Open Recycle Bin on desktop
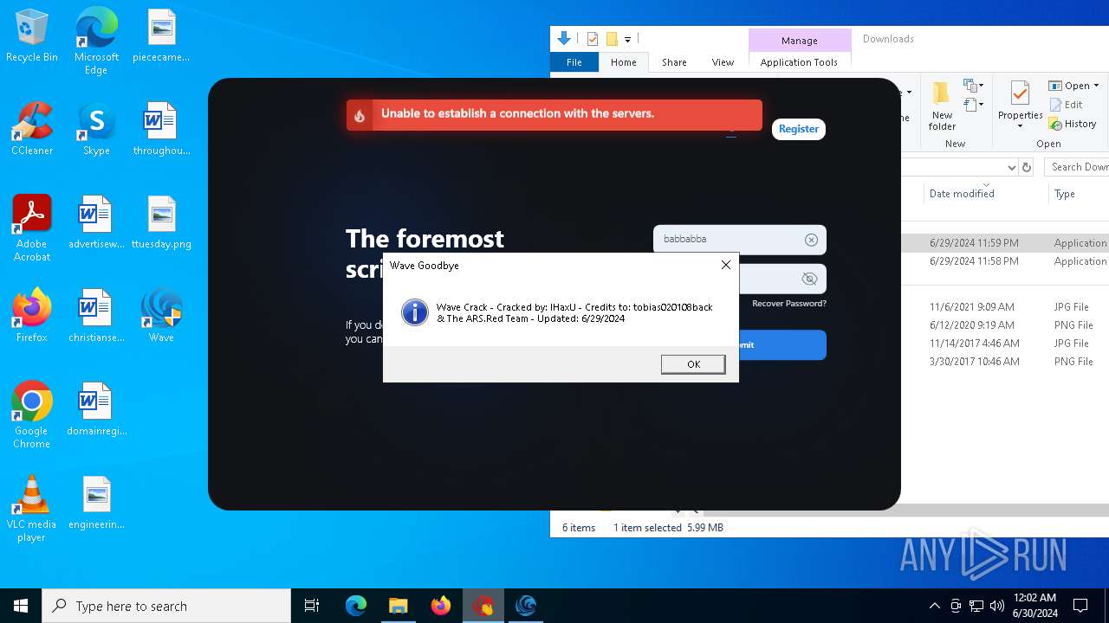Viewport: 1109px width, 623px height. point(32,35)
